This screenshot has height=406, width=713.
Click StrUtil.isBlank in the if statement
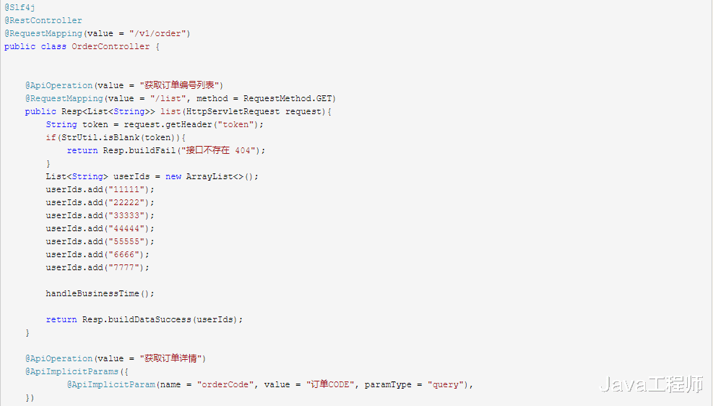point(101,137)
